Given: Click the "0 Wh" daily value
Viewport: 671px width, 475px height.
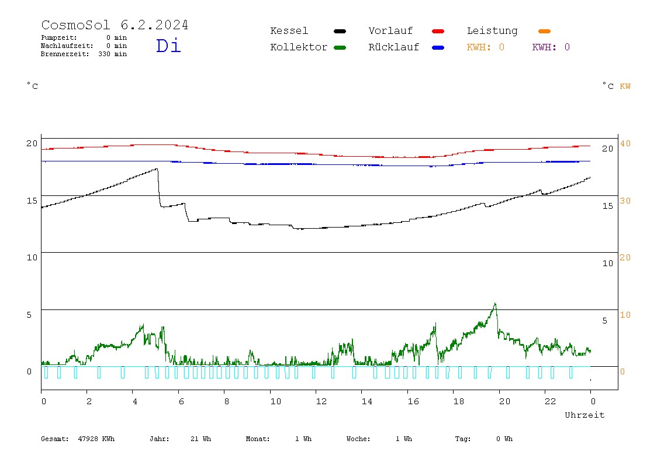Looking at the screenshot, I should [504, 439].
